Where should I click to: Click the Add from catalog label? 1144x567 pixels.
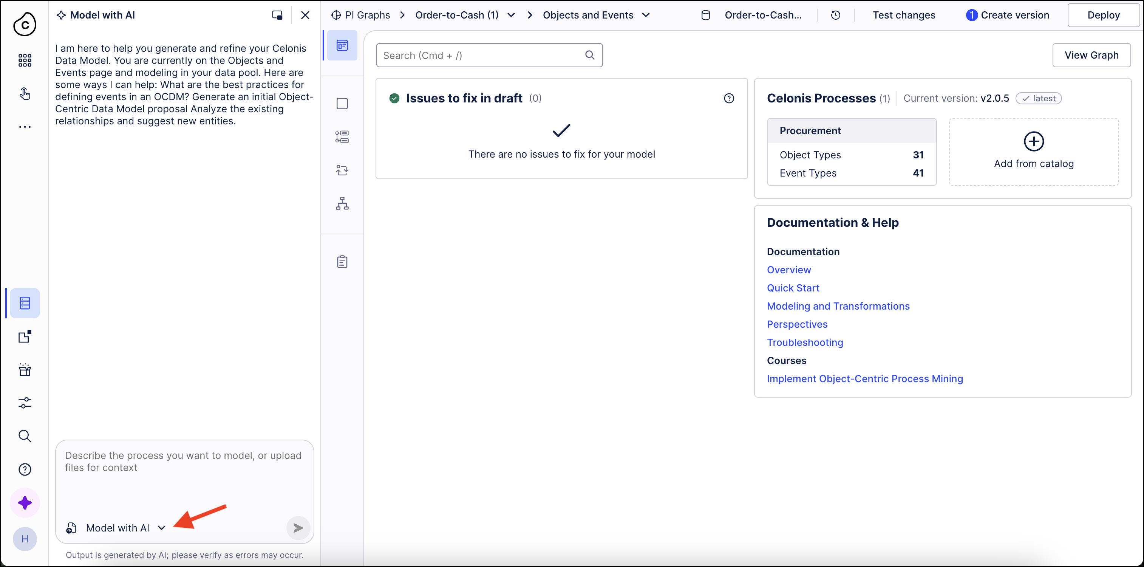point(1033,164)
